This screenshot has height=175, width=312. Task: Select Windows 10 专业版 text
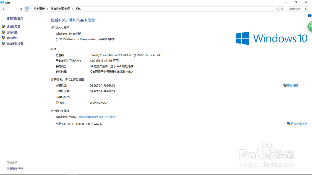tap(68, 34)
